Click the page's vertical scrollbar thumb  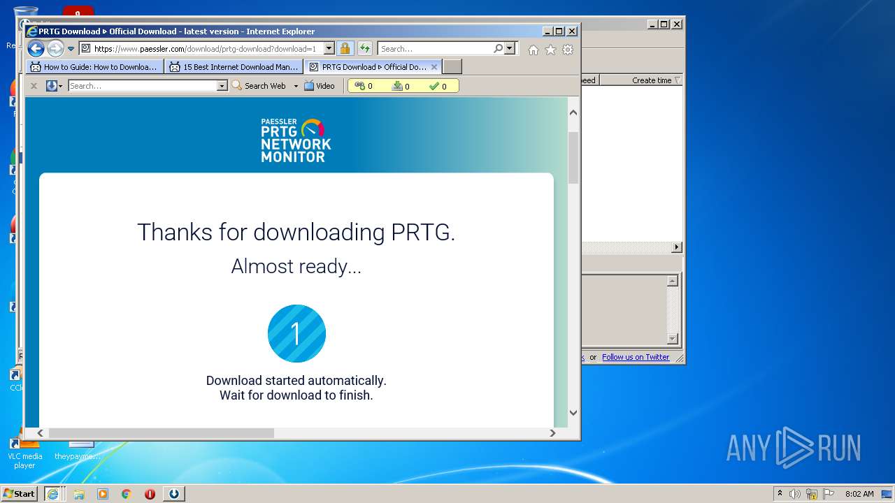pos(573,158)
